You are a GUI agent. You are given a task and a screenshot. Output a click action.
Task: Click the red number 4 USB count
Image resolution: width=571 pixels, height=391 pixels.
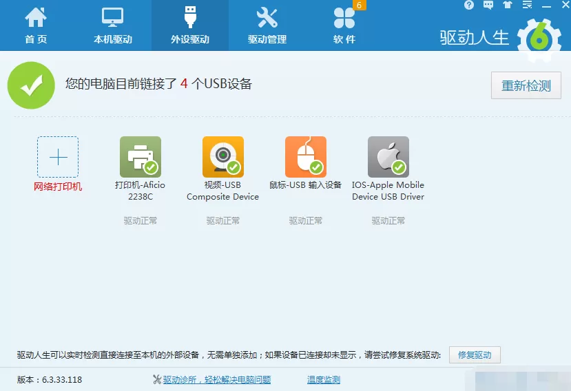[x=184, y=84]
